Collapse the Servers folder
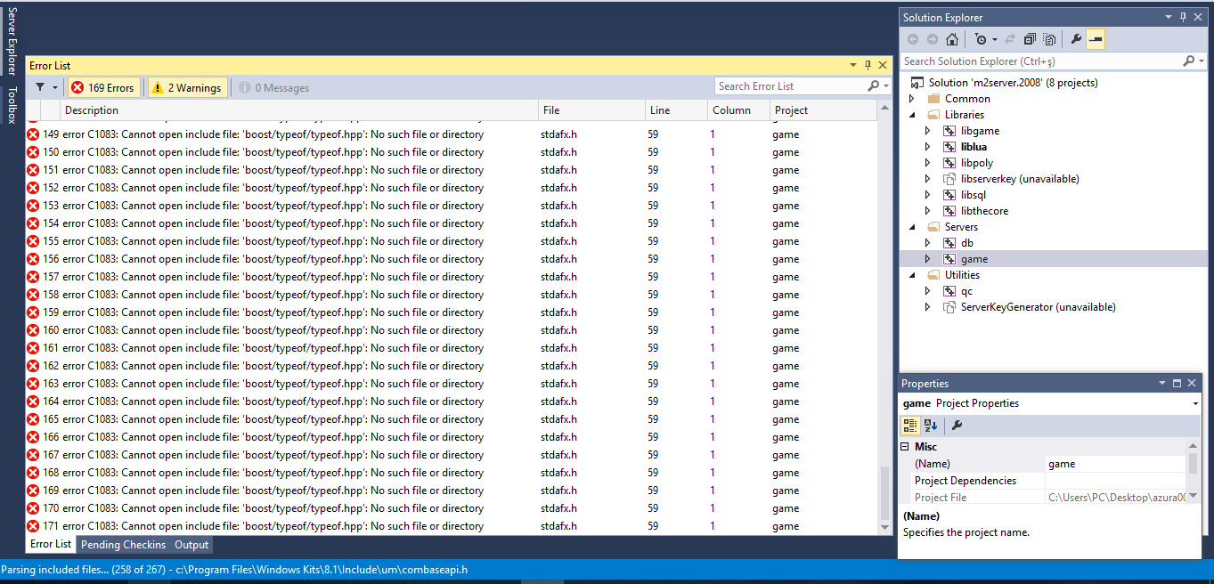 [912, 227]
